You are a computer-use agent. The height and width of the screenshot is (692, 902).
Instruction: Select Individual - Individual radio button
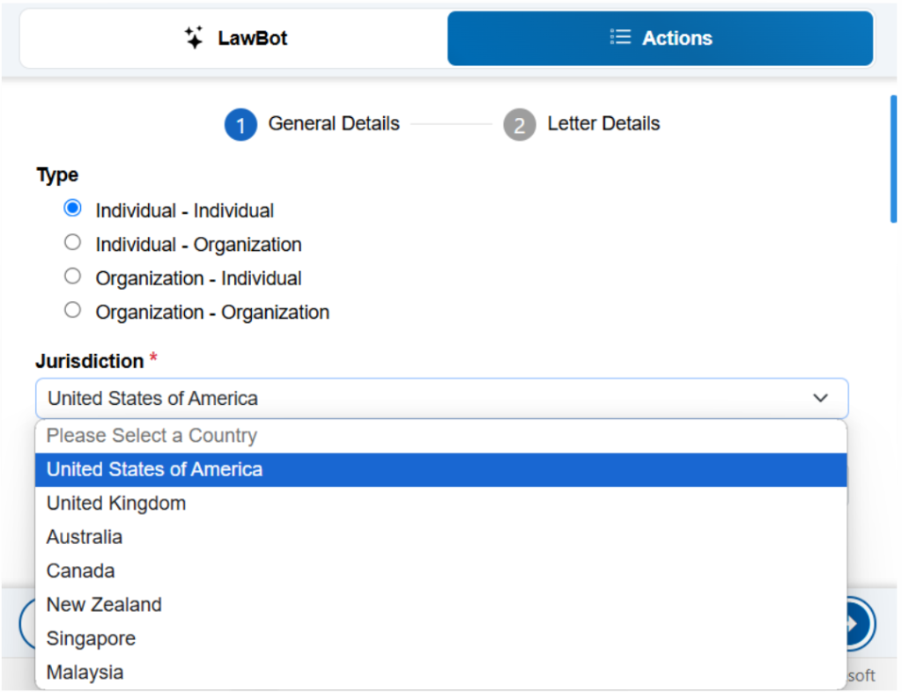[72, 208]
